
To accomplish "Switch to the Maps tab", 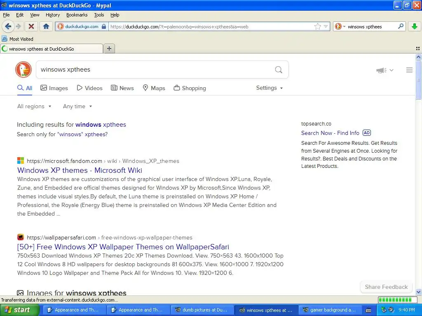I will (154, 88).
